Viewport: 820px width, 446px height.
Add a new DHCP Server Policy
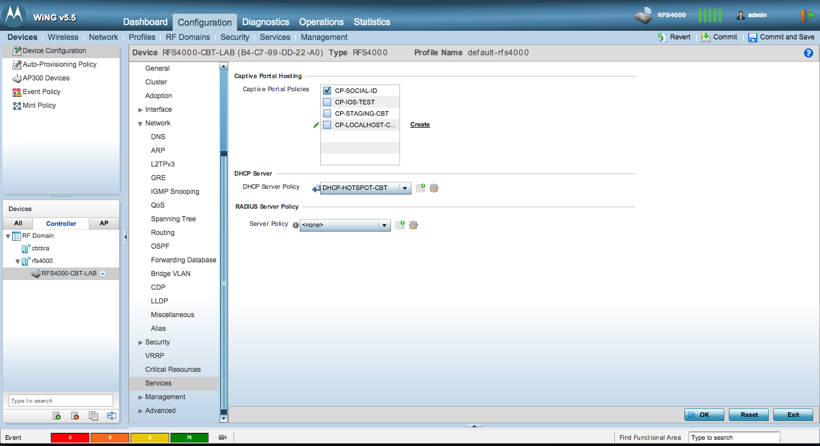421,188
